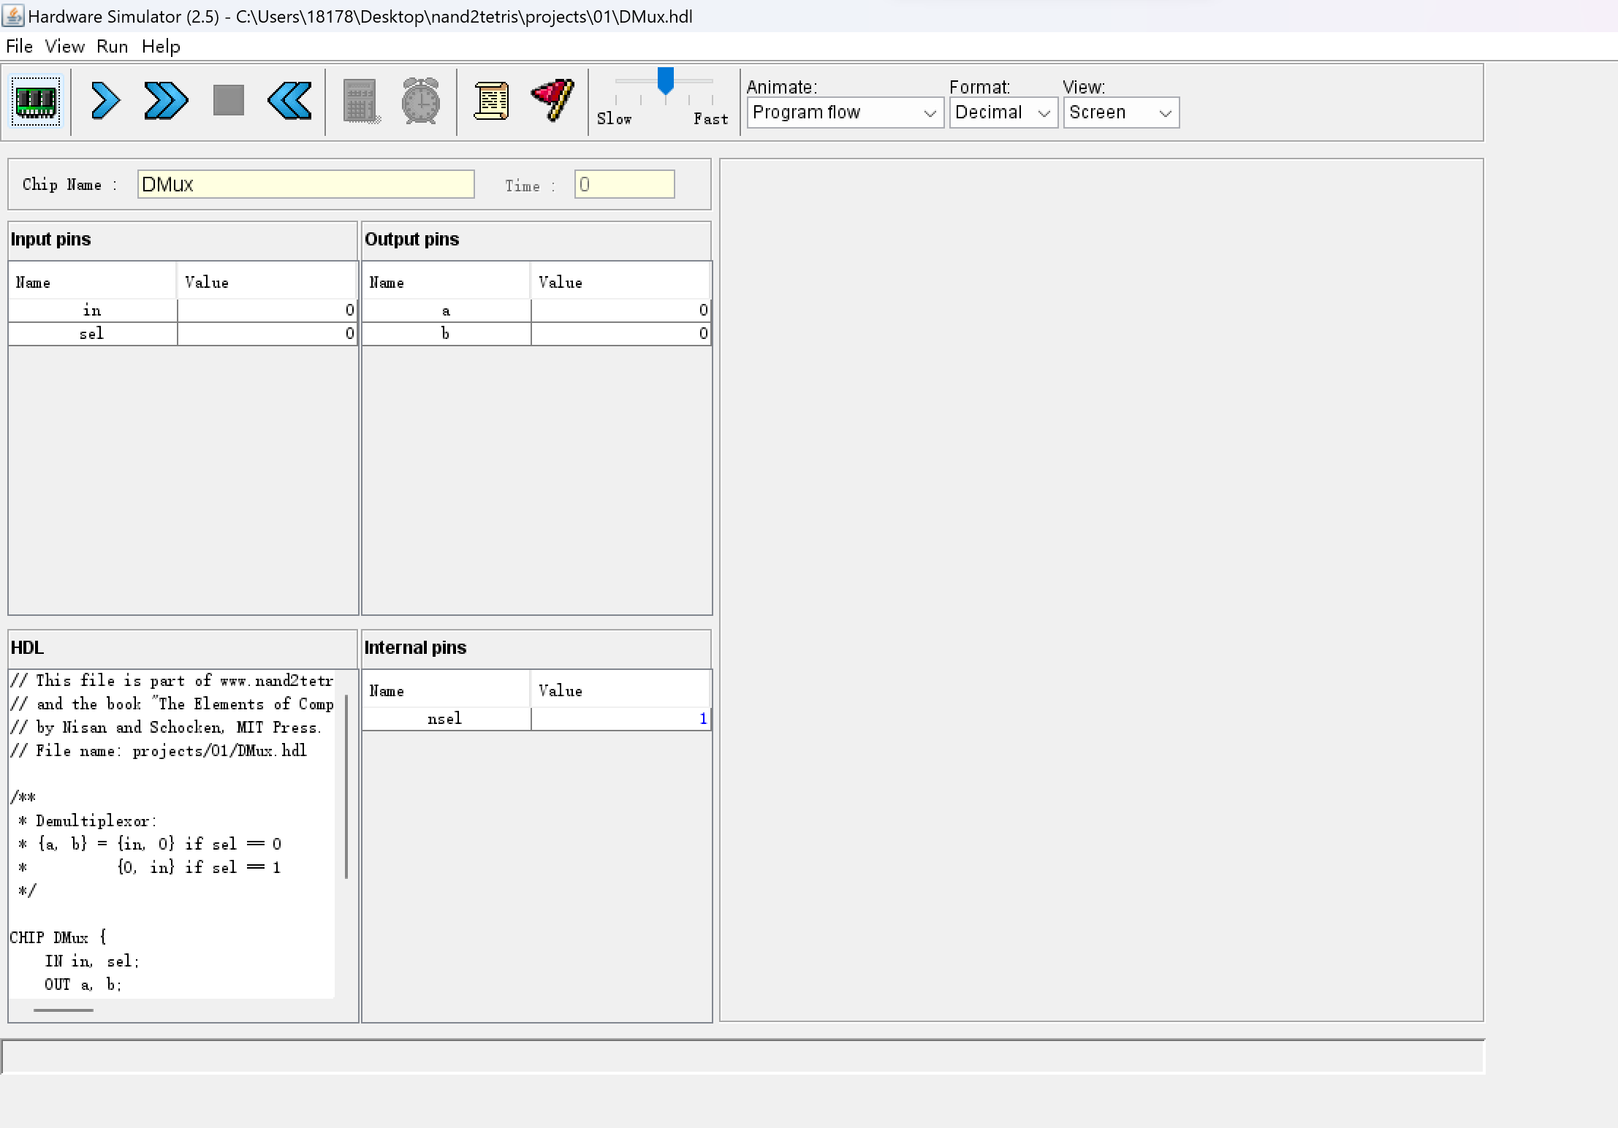Open the Format Decimal dropdown

[1003, 113]
